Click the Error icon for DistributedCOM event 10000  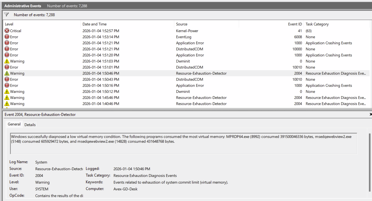[7, 49]
